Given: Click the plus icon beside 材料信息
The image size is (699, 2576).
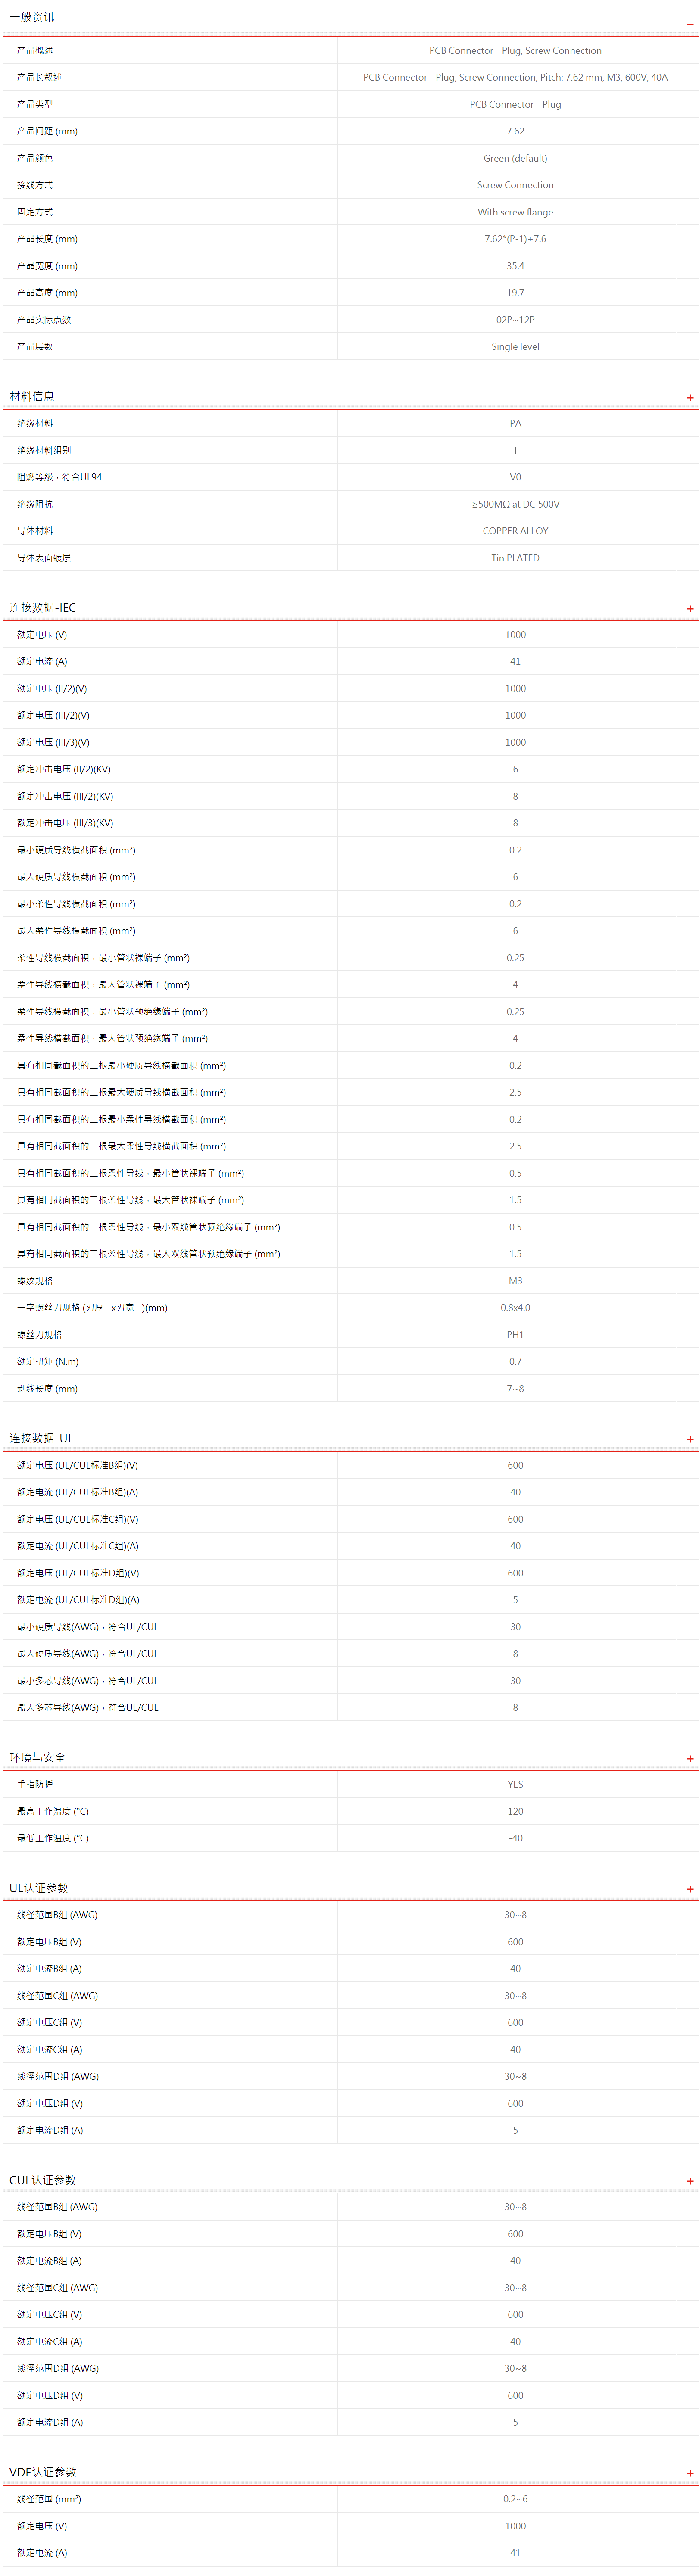Looking at the screenshot, I should click(x=689, y=397).
